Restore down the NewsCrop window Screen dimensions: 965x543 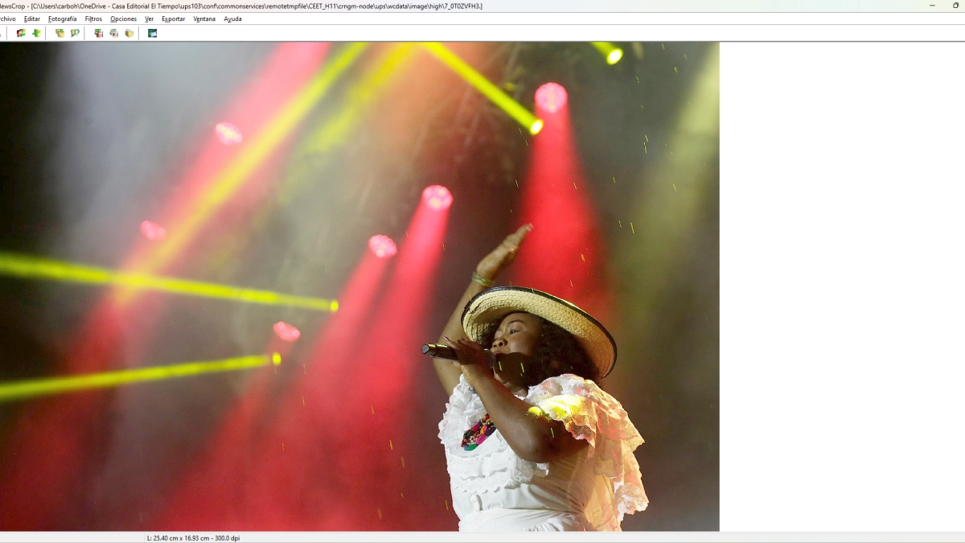point(955,6)
